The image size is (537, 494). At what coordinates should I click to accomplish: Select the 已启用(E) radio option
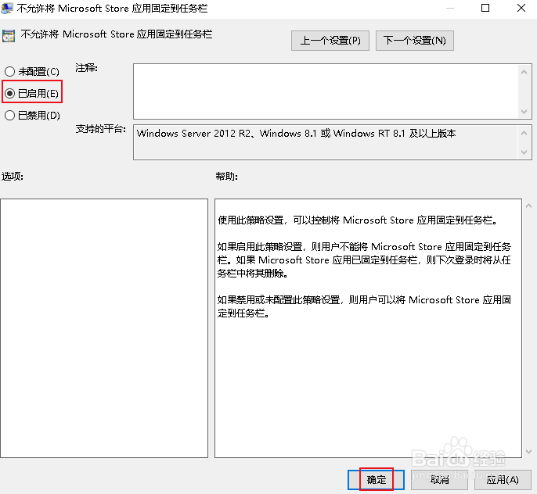[32, 93]
